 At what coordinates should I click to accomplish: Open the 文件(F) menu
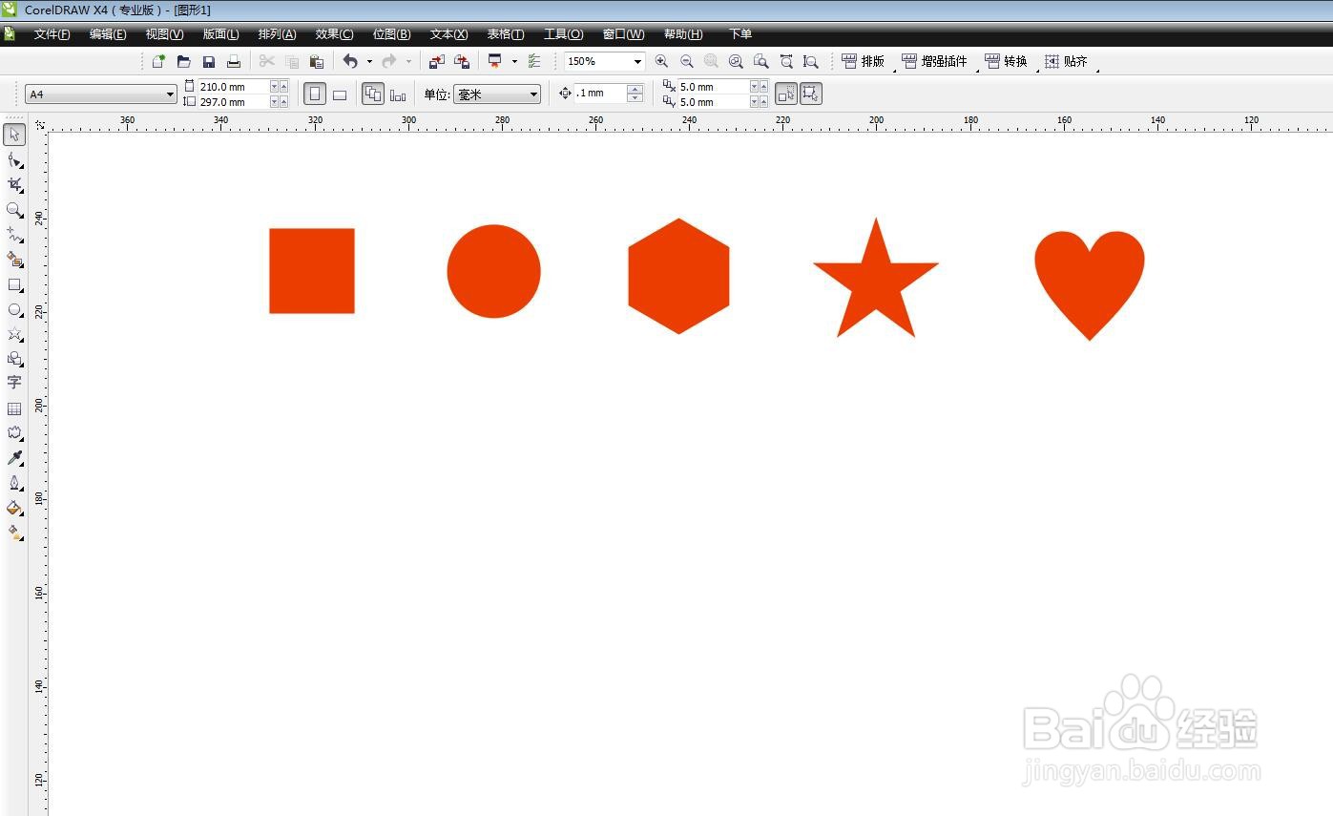52,34
